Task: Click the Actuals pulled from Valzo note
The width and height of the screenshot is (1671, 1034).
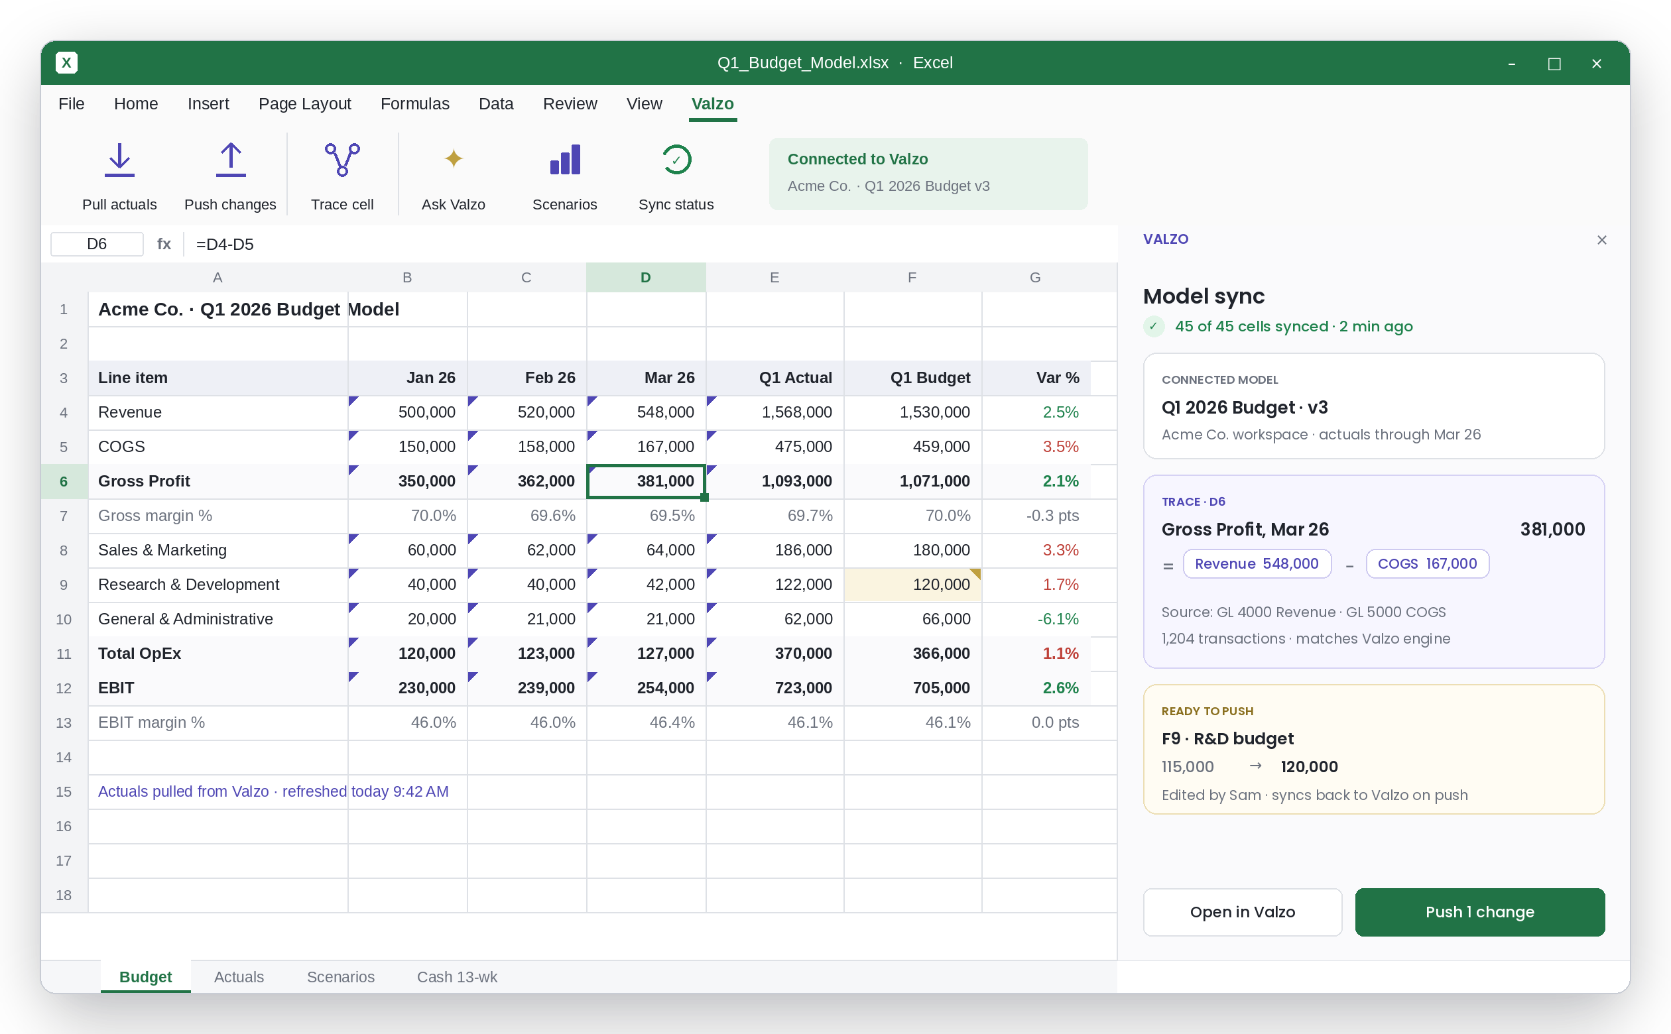Action: (273, 791)
